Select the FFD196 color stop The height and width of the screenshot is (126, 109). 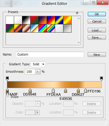point(85,91)
